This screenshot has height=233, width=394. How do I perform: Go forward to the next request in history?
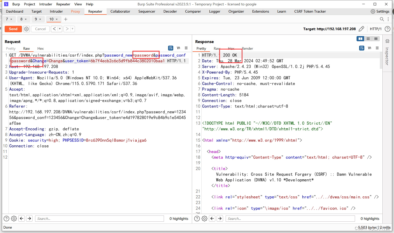pyautogui.click(x=67, y=29)
